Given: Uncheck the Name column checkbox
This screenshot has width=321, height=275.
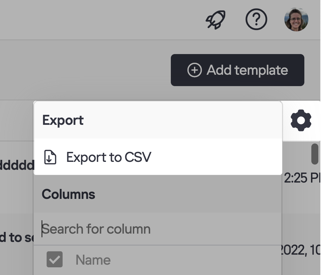Looking at the screenshot, I should pyautogui.click(x=55, y=260).
